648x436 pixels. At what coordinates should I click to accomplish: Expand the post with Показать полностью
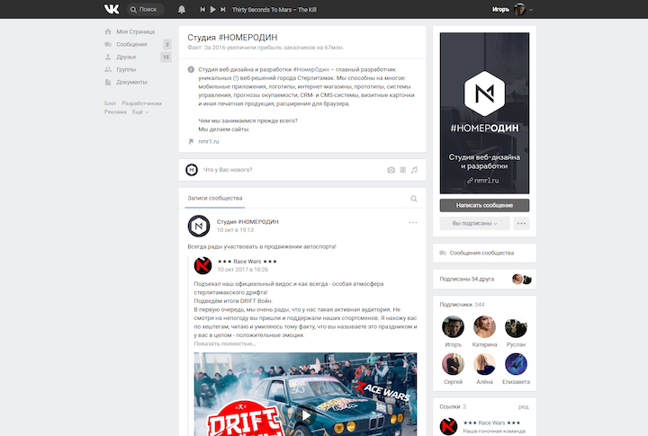[x=225, y=343]
